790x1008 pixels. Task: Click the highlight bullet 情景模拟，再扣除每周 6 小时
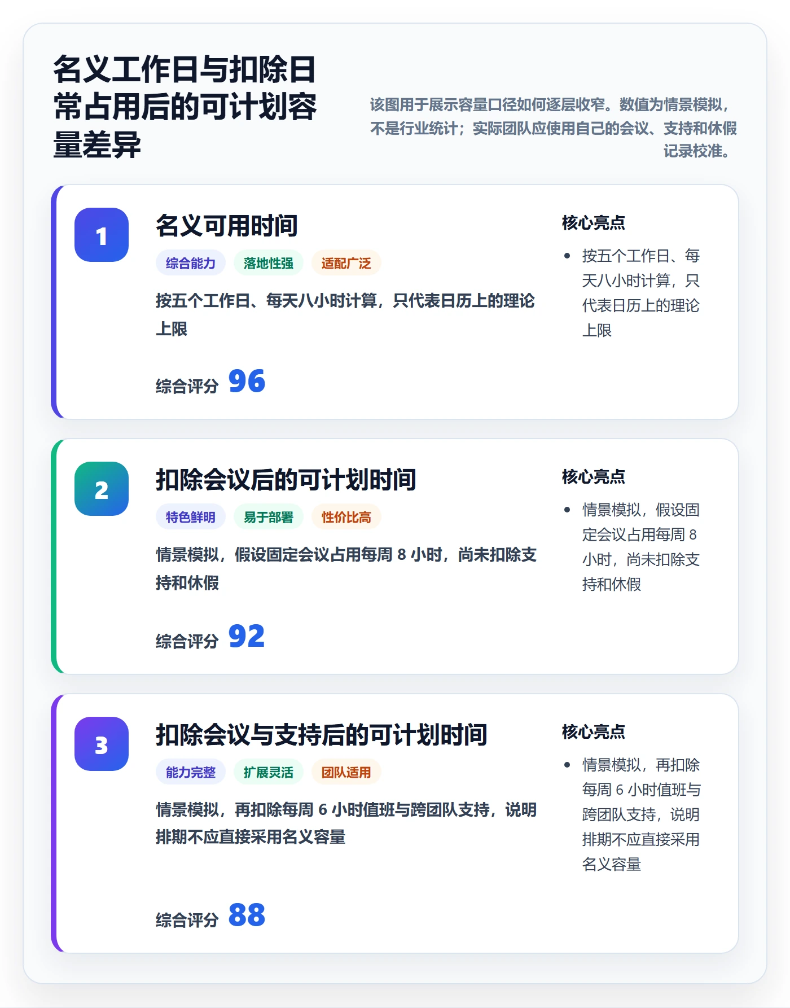(x=641, y=814)
